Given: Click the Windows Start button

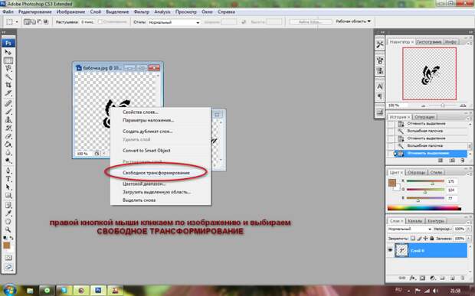Looking at the screenshot, I should click(x=10, y=290).
